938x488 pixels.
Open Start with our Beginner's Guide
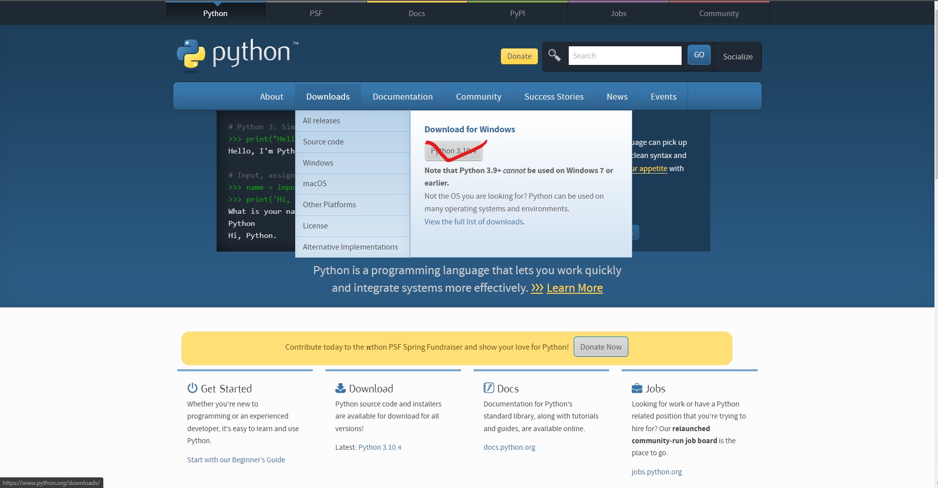(x=236, y=460)
